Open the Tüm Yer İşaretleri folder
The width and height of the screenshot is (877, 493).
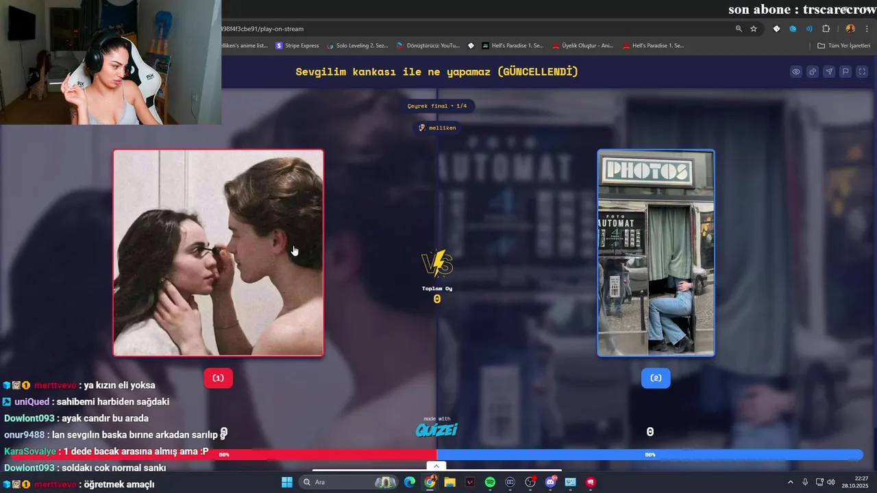click(844, 46)
